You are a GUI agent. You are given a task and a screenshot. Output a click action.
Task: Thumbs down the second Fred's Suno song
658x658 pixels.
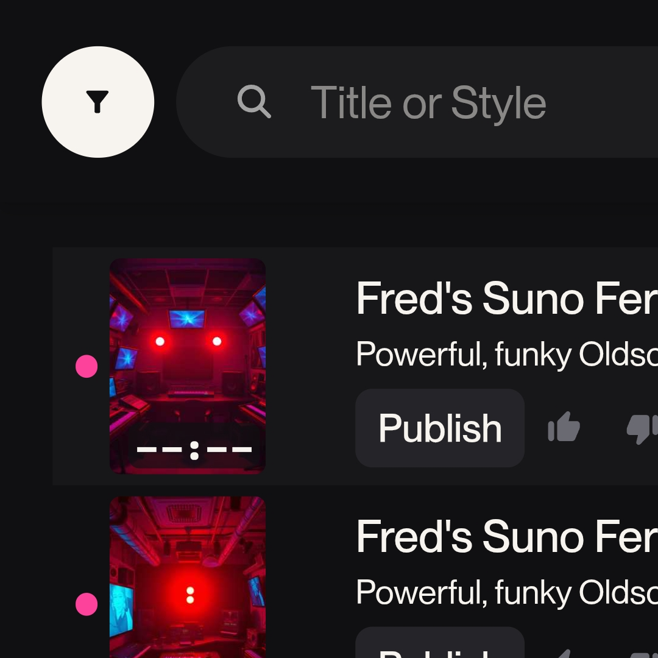642,654
